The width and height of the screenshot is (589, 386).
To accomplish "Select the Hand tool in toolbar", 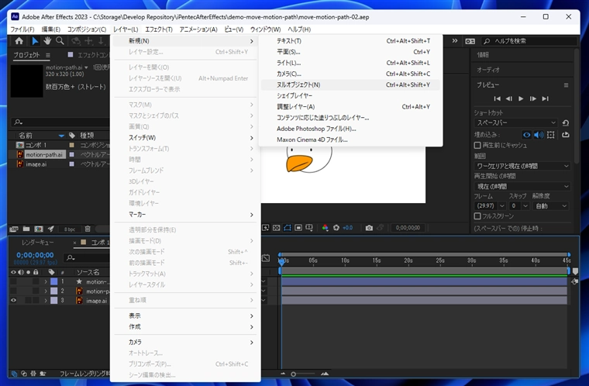I will tap(47, 40).
